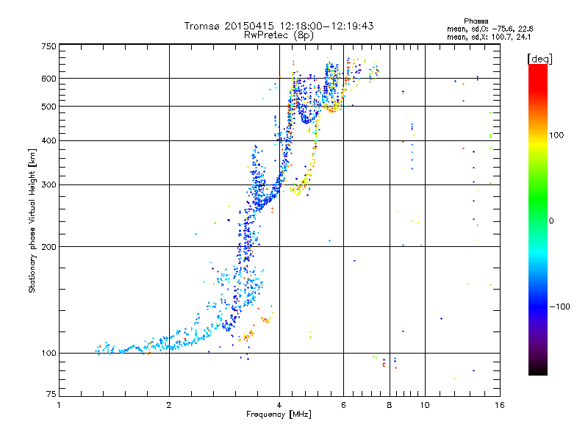Screen dimensions: 588x441
Task: Click the '6' frequency axis tick label
Action: pos(343,405)
